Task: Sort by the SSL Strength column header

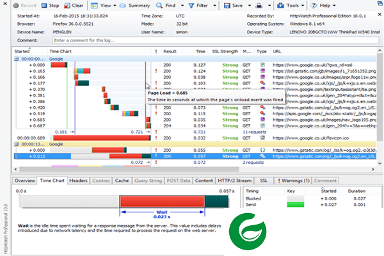Action: pos(225,51)
